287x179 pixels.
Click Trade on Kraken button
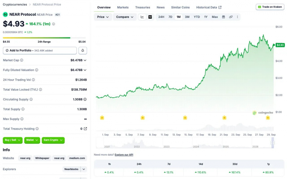click(x=270, y=7)
